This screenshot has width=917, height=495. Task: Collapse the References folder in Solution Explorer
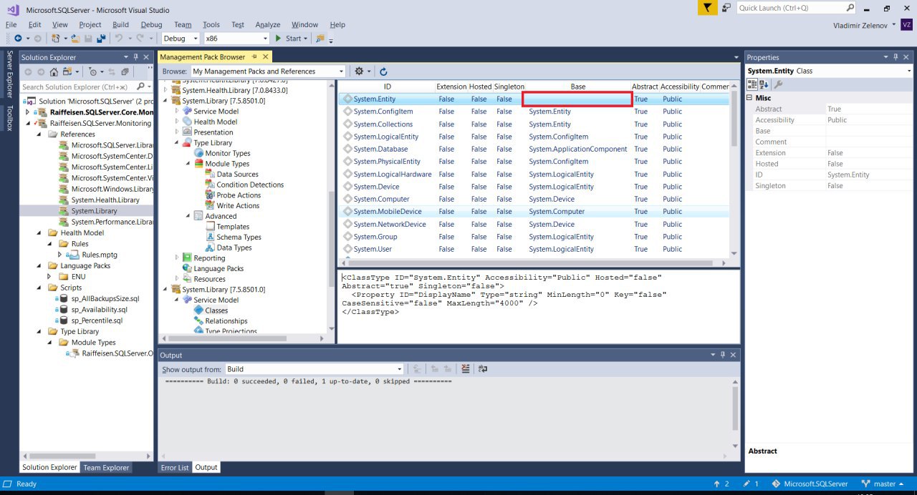coord(39,134)
